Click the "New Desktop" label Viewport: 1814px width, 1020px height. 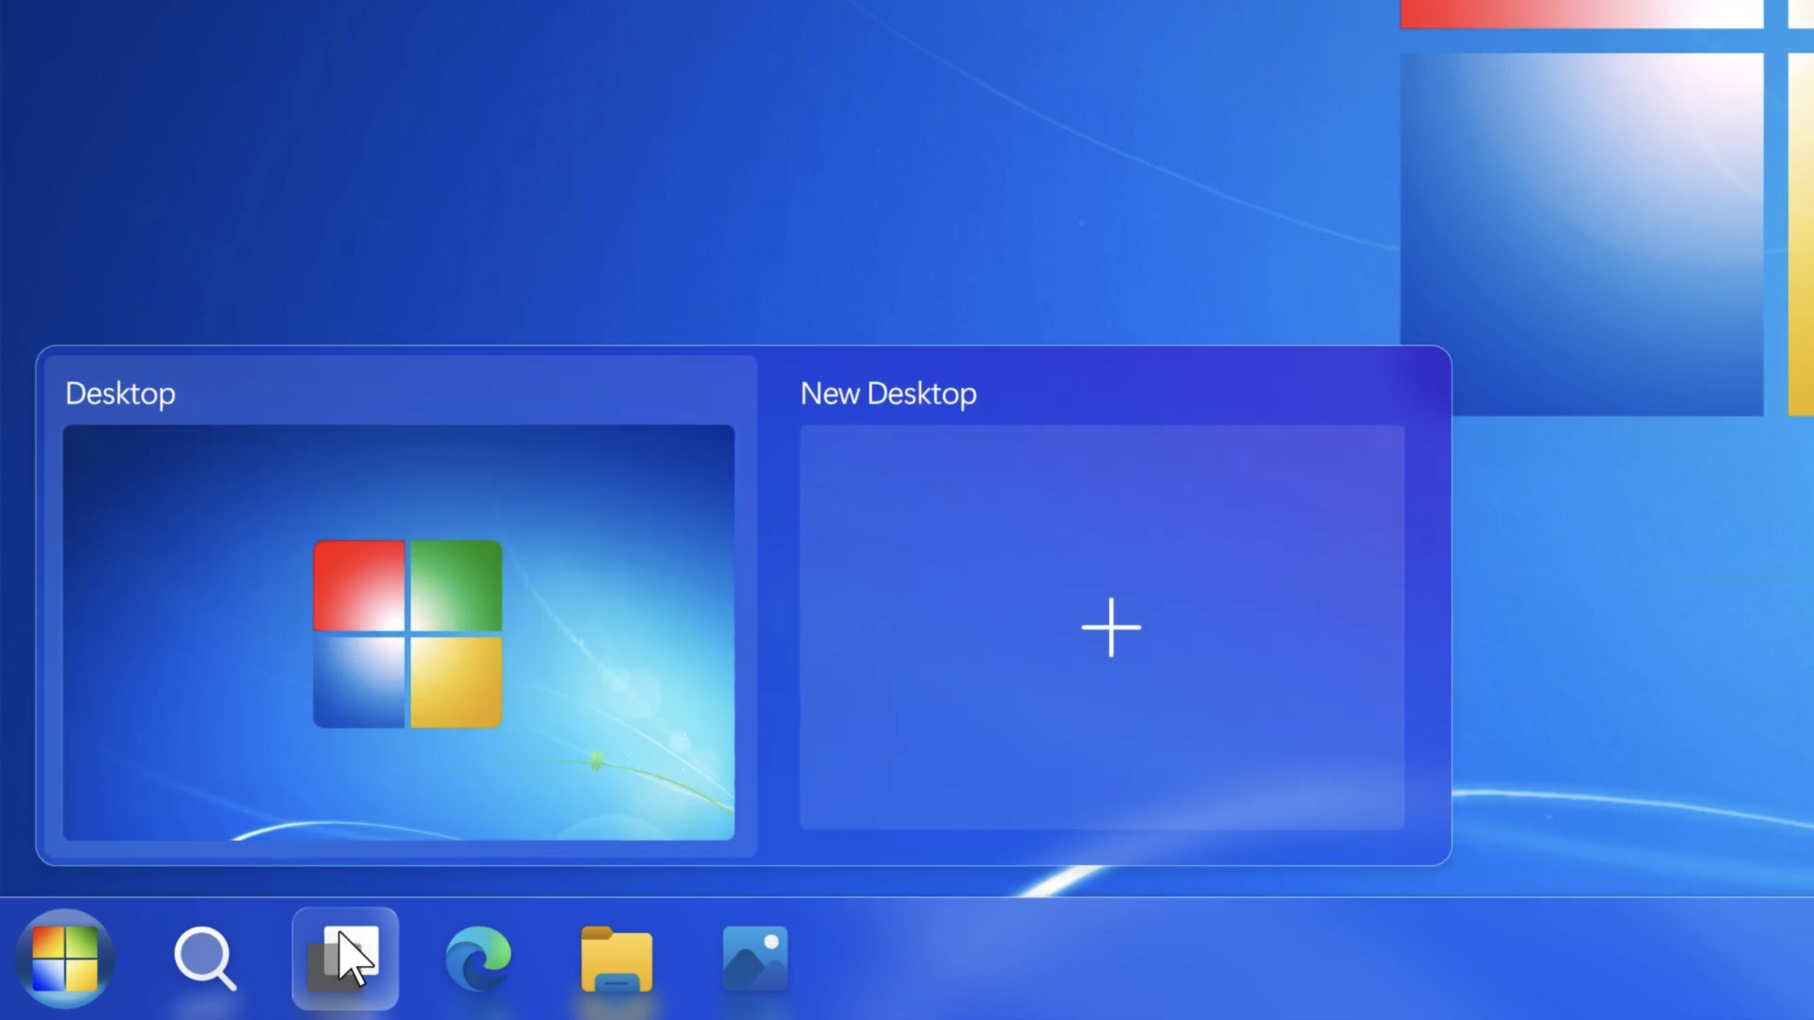click(889, 394)
